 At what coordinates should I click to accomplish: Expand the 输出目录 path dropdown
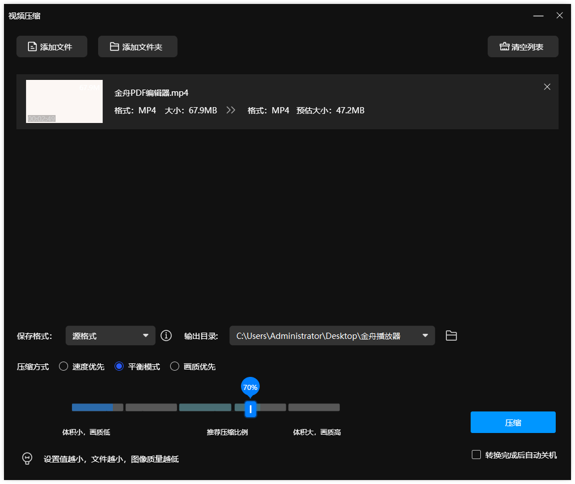tap(425, 336)
